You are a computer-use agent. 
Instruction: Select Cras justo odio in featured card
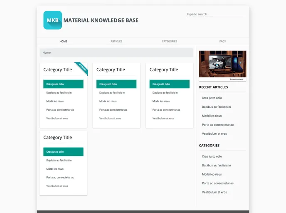point(63,84)
